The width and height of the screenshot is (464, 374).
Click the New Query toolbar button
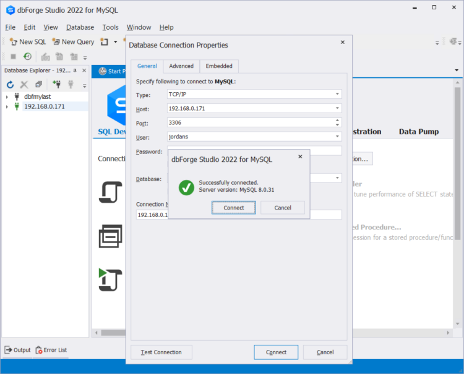coord(73,42)
